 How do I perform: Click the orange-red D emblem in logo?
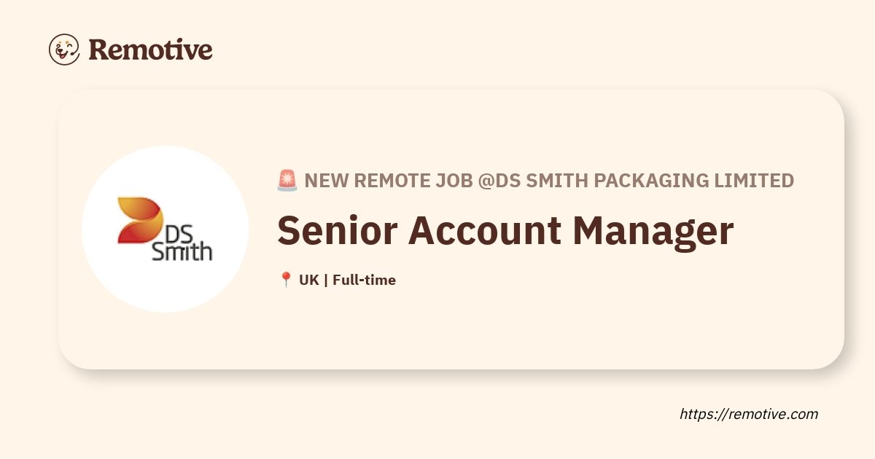coord(140,220)
